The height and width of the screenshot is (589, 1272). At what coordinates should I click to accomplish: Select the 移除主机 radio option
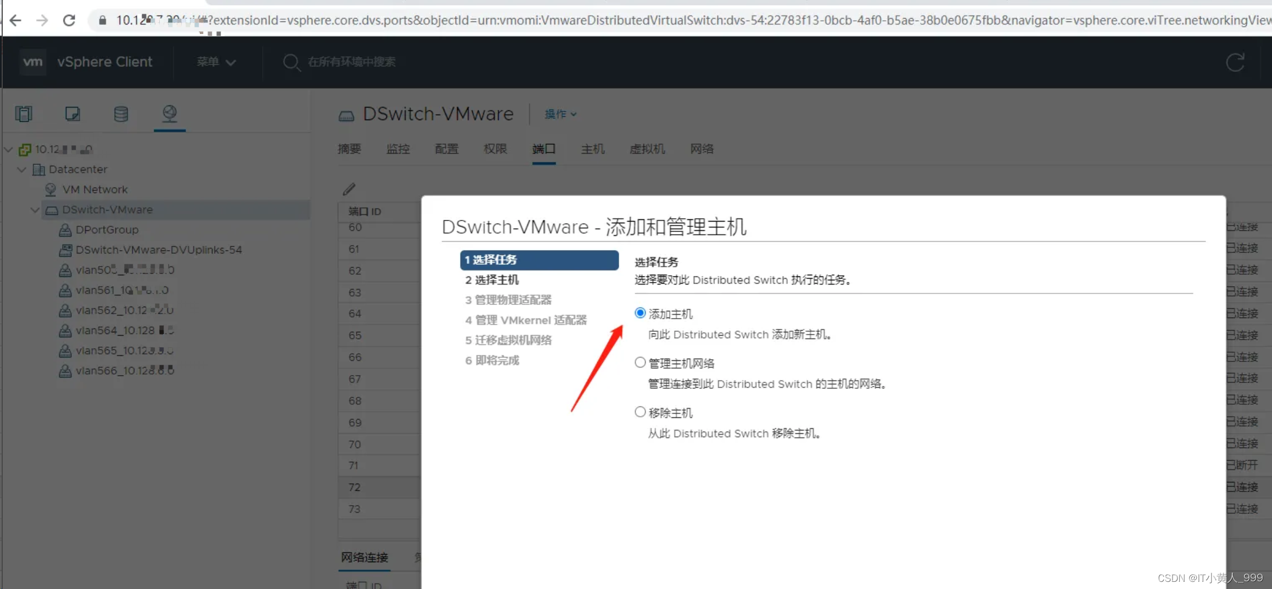[640, 412]
